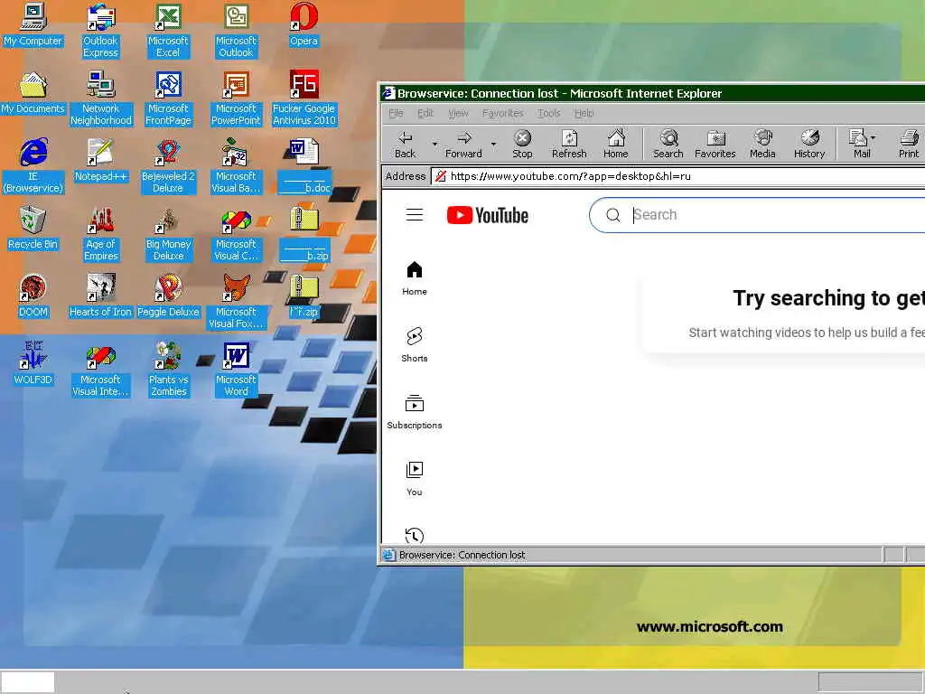This screenshot has height=694, width=925.
Task: Show History from IE toolbar
Action: tap(809, 144)
